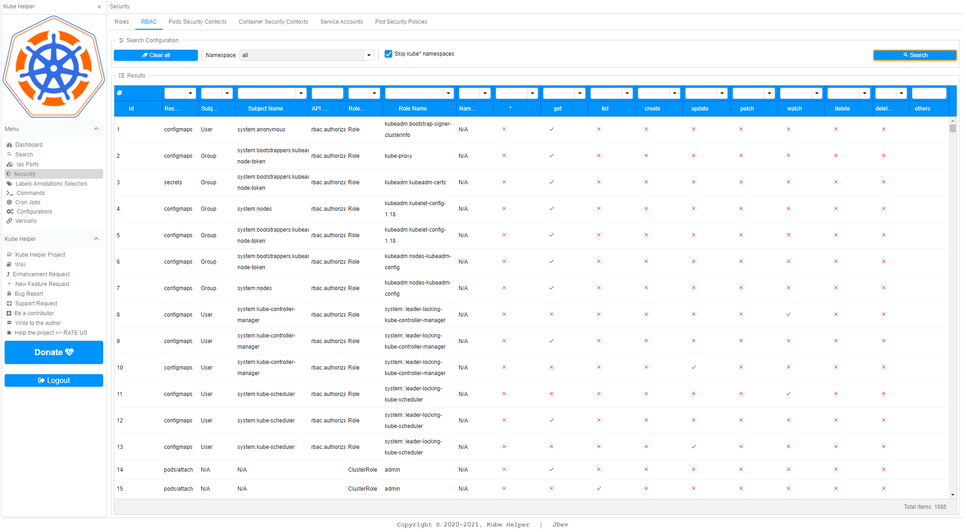The height and width of the screenshot is (532, 966).
Task: Switch to Pod Security Policies tab
Action: click(401, 22)
